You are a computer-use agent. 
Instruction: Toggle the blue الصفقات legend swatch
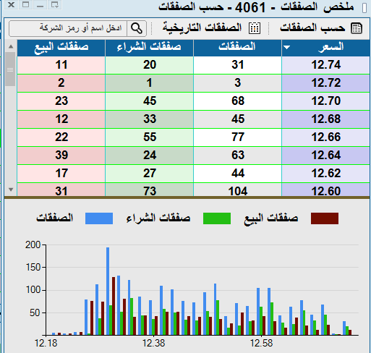(x=99, y=218)
